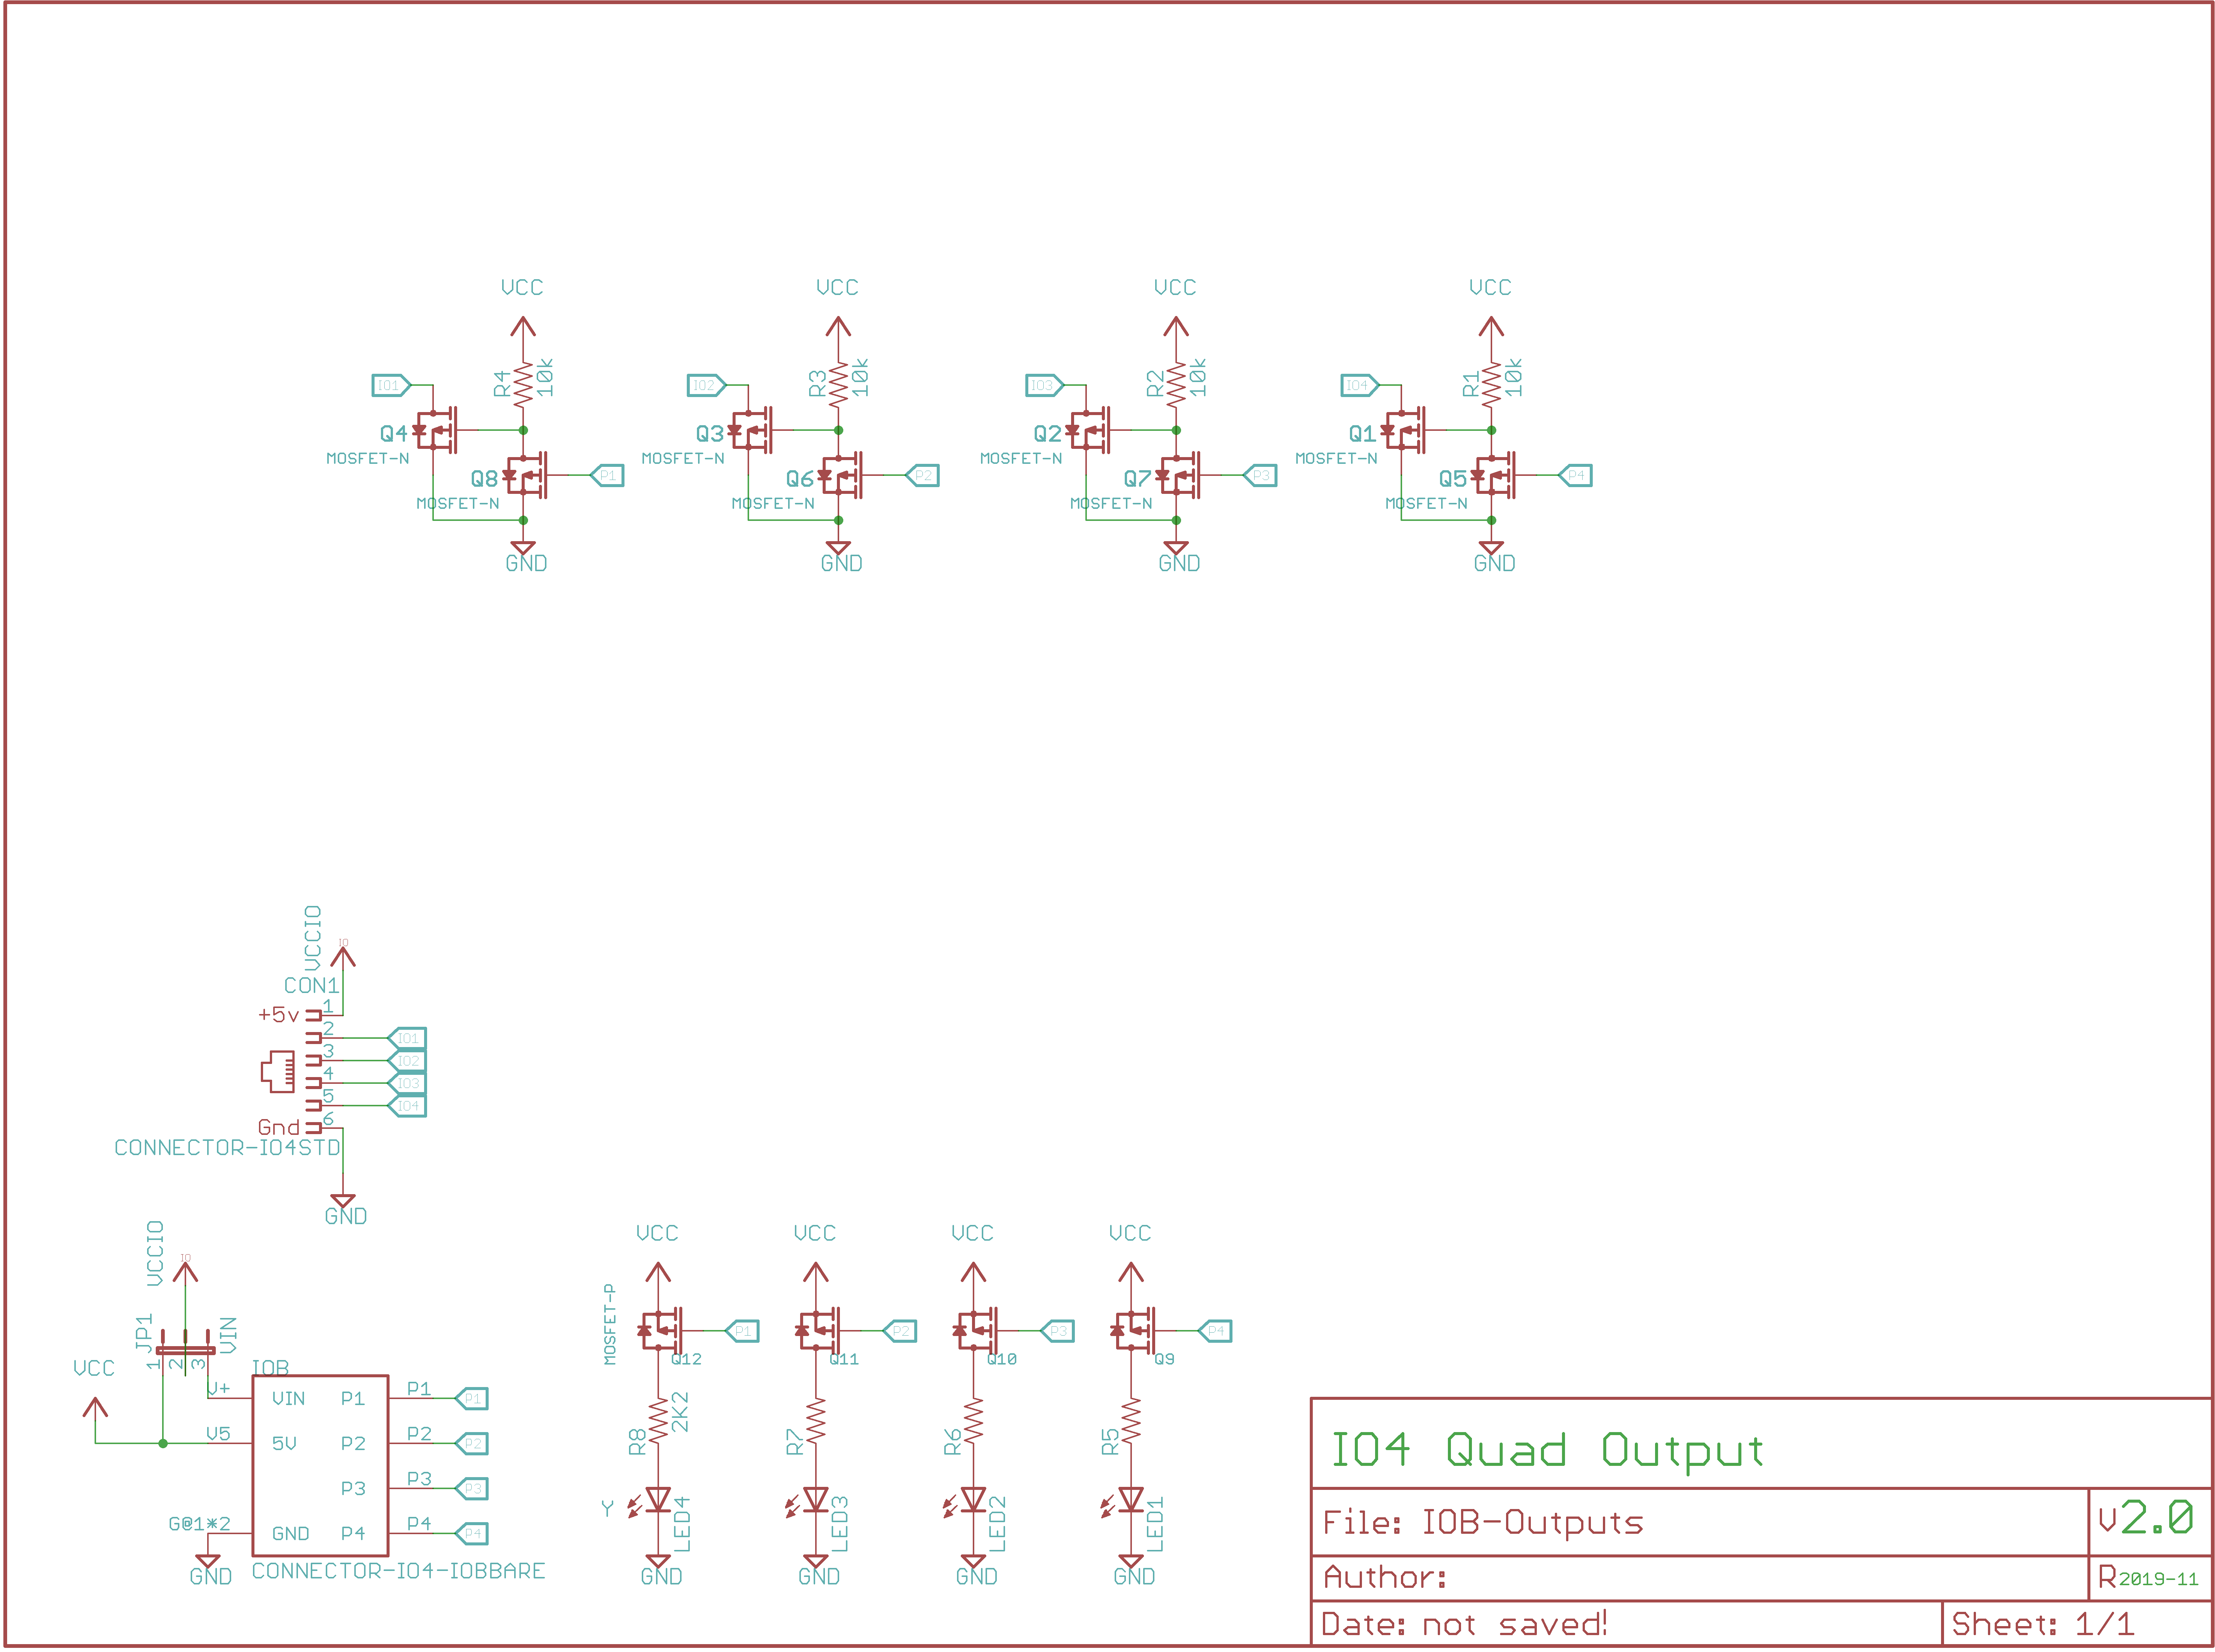The image size is (2215, 1652).
Task: Select the Q4 MOSFET-N symbol
Action: click(435, 431)
